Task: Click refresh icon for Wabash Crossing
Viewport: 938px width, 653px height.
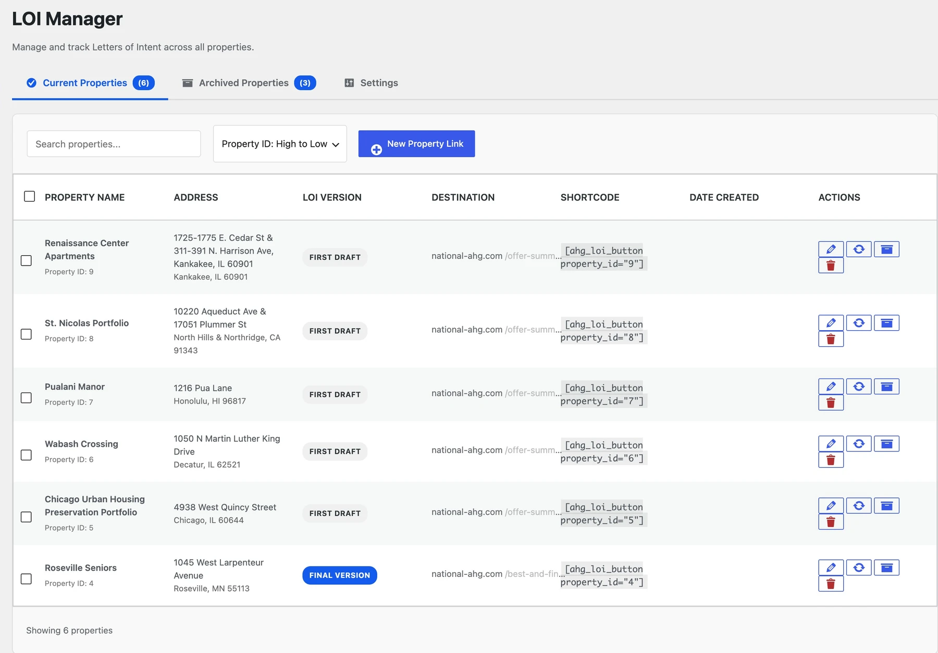Action: pos(859,444)
